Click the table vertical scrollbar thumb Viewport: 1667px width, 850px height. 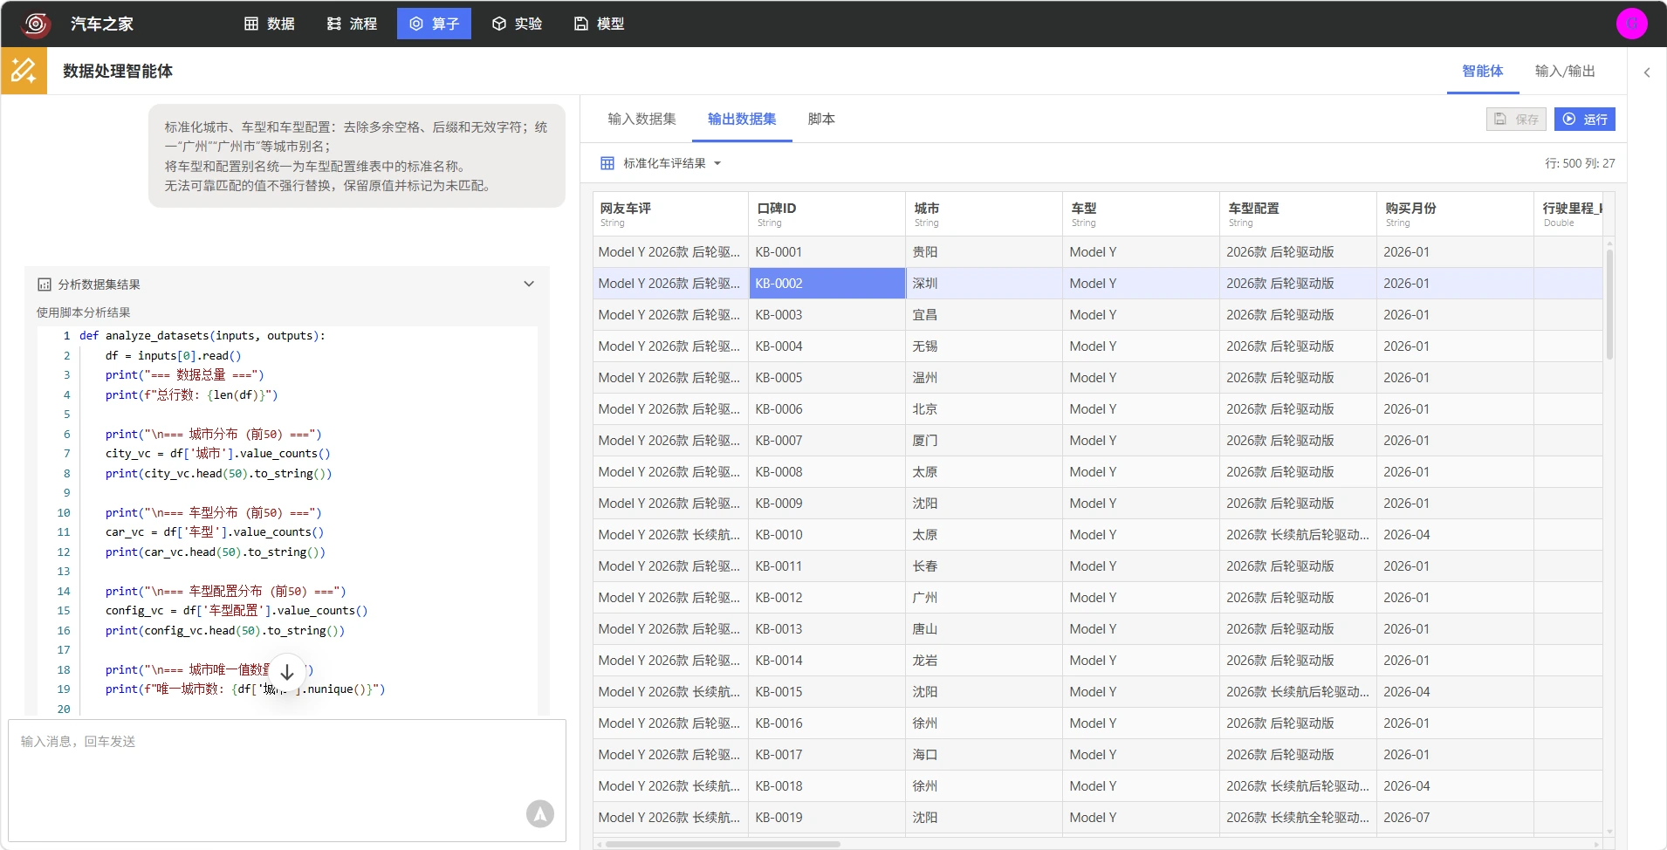click(x=1609, y=304)
